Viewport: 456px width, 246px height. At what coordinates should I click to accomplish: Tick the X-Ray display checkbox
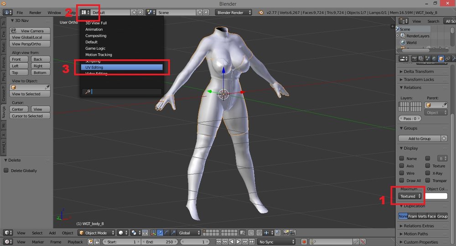point(428,173)
